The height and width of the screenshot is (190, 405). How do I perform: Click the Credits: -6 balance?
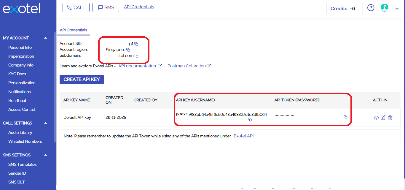click(x=343, y=9)
